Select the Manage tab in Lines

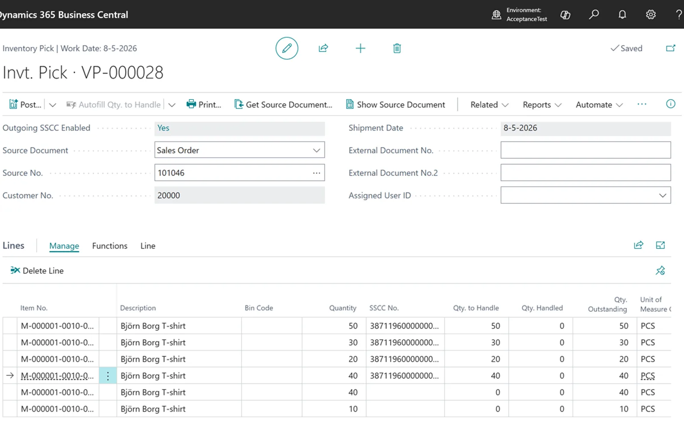tap(64, 246)
